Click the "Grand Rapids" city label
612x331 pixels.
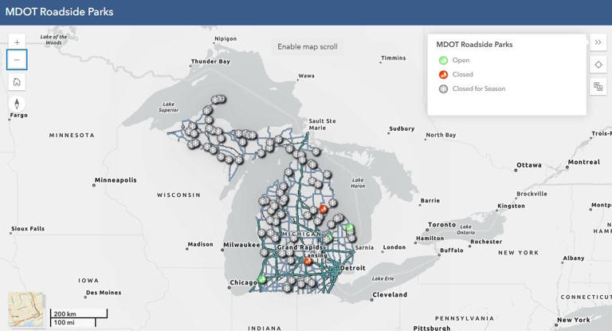coord(300,247)
